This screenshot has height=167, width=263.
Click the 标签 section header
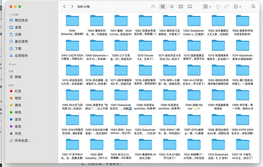point(11,85)
